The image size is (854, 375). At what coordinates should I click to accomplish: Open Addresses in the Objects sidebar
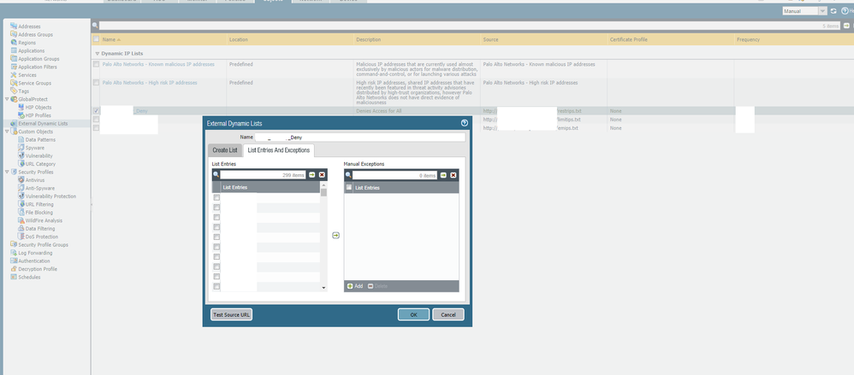point(29,26)
